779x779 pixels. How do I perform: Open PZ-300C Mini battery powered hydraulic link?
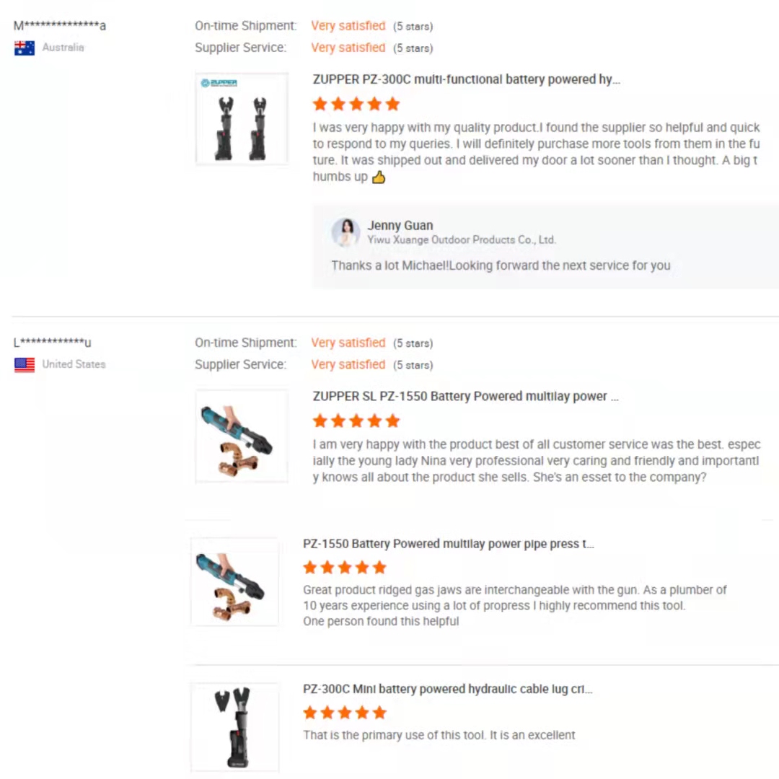[447, 689]
